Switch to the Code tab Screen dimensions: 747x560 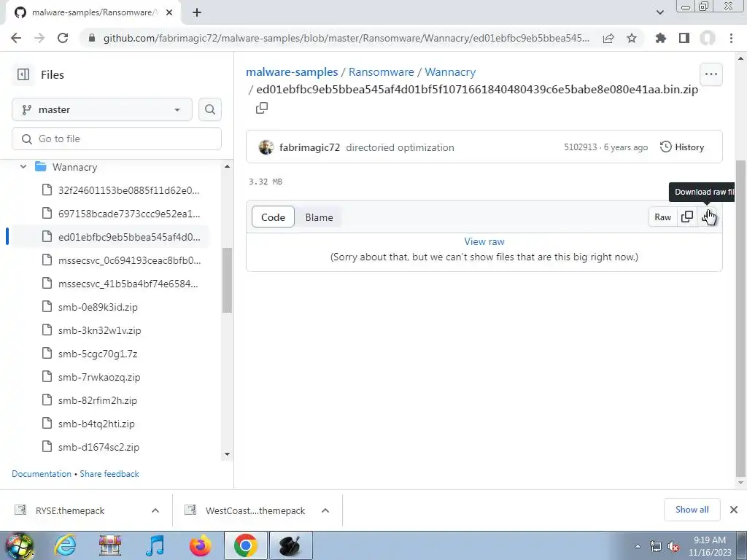(273, 217)
